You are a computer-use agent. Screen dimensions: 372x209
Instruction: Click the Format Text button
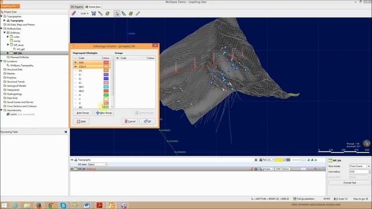tap(349, 183)
